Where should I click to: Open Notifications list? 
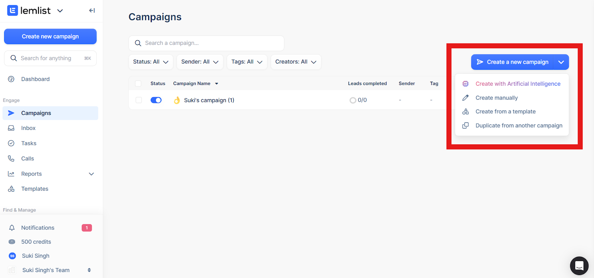[x=37, y=228]
